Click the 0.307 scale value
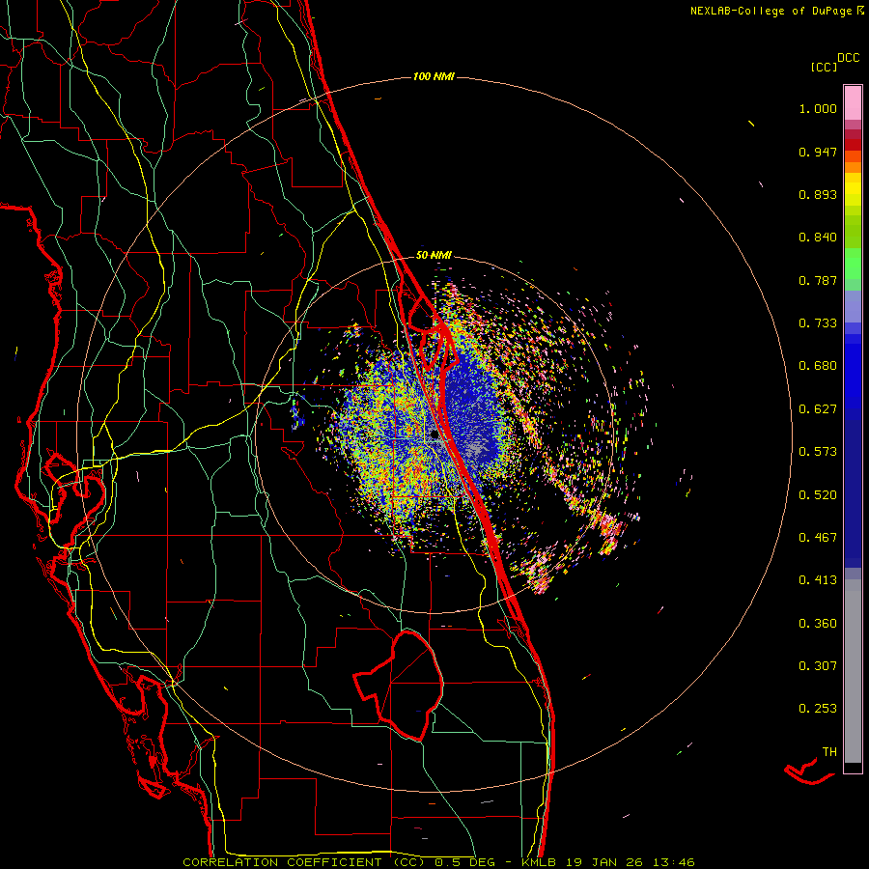This screenshot has width=869, height=869. tap(818, 666)
